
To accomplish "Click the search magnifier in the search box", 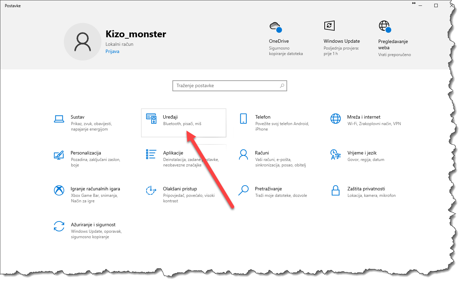I will [282, 86].
